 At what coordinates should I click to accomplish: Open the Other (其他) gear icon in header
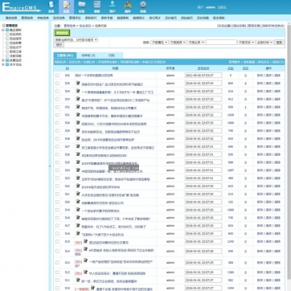(x=143, y=6)
